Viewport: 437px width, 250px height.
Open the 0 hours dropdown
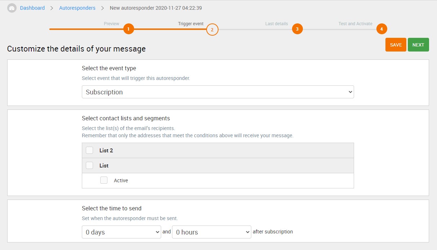tap(212, 232)
